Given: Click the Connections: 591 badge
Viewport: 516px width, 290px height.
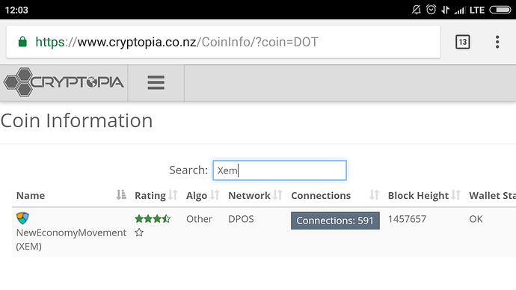Looking at the screenshot, I should pos(335,220).
